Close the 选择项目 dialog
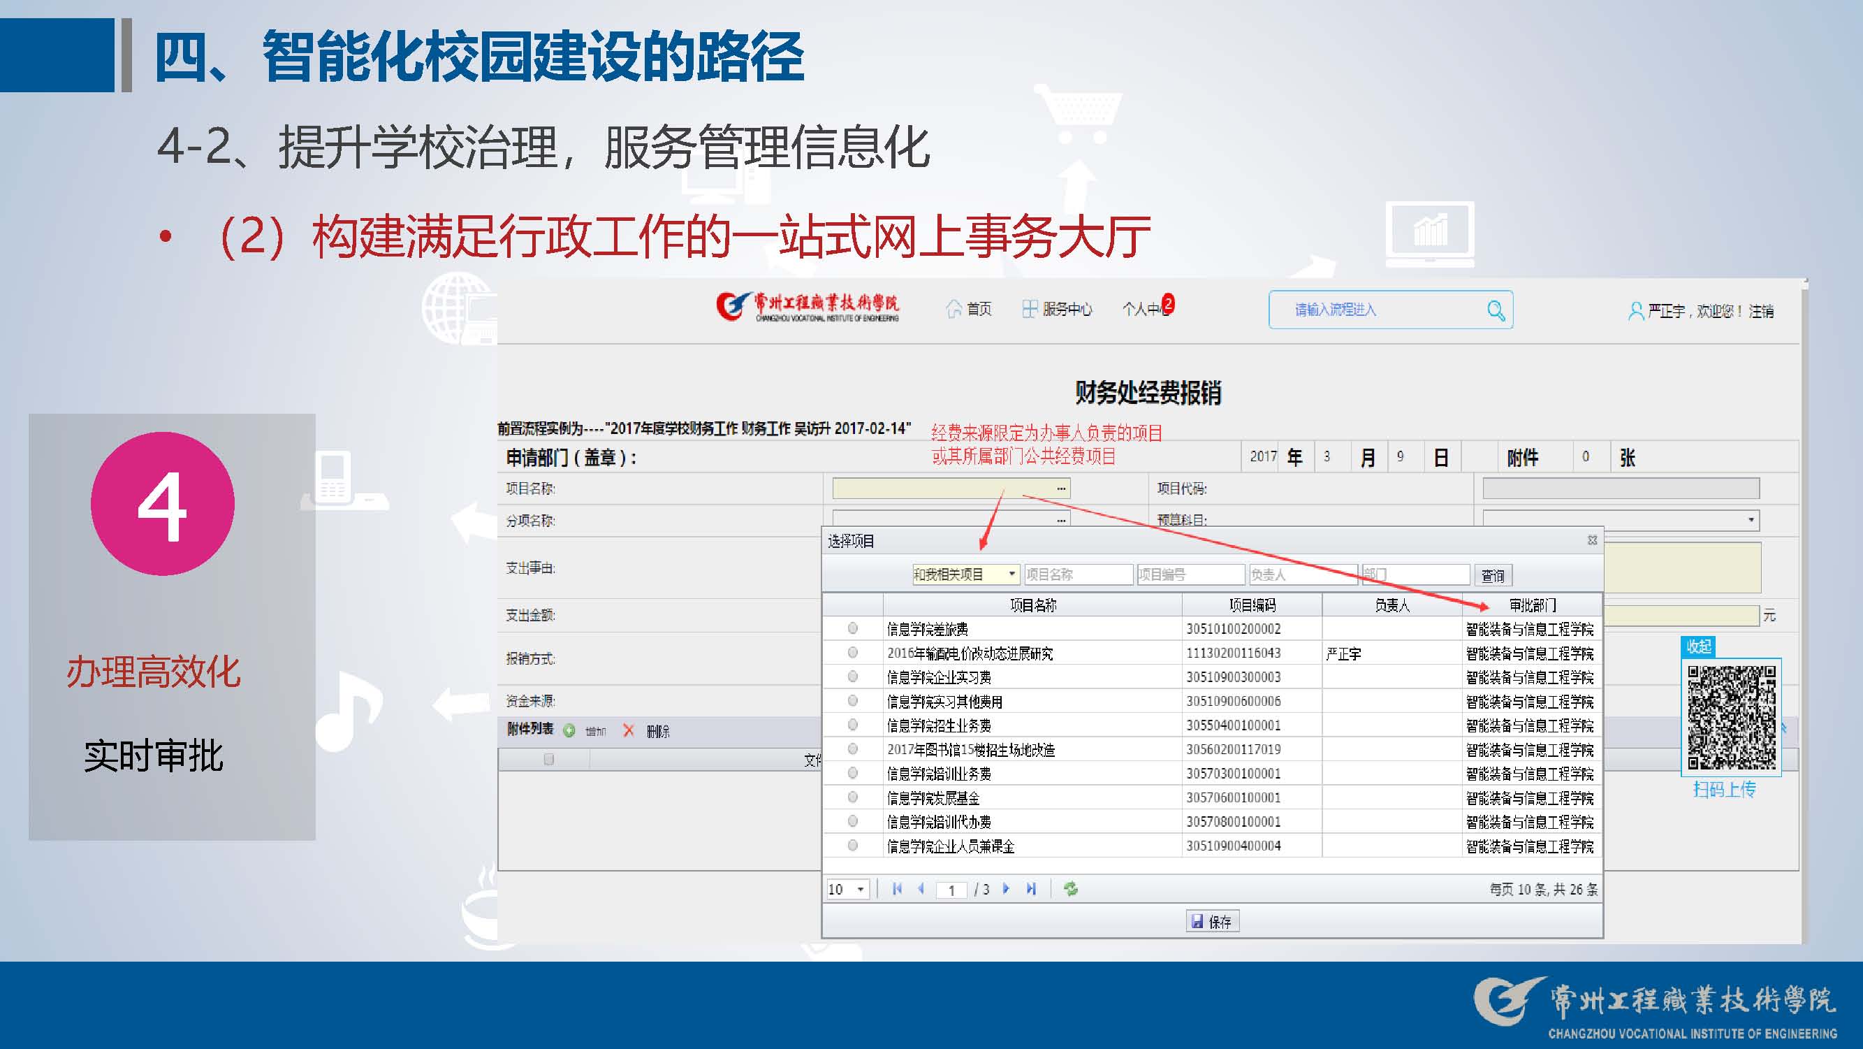1863x1049 pixels. click(x=1592, y=540)
